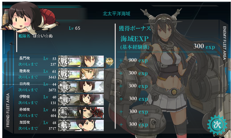
Task: Select Nagato Kai (長門改) ship banner
Action: pyautogui.click(x=81, y=61)
